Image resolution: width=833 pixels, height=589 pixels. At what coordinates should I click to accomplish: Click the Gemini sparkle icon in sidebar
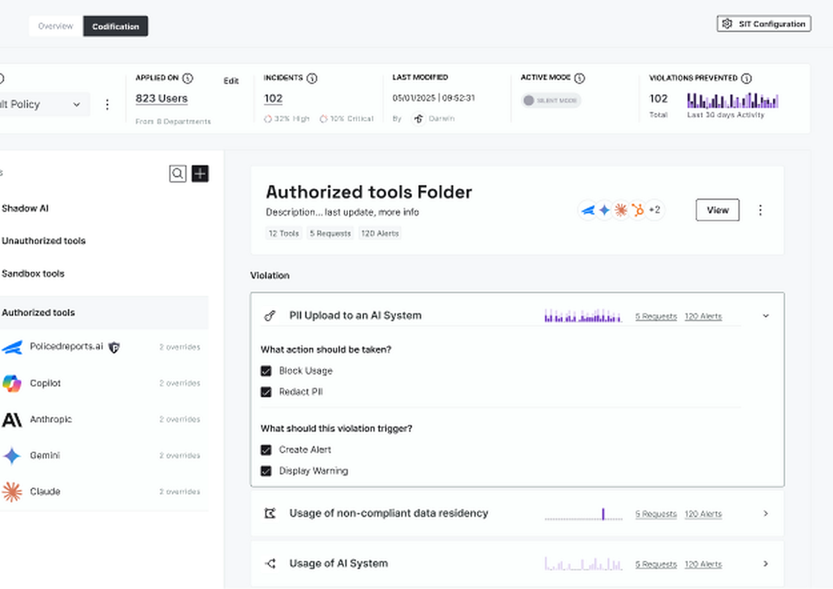point(11,456)
